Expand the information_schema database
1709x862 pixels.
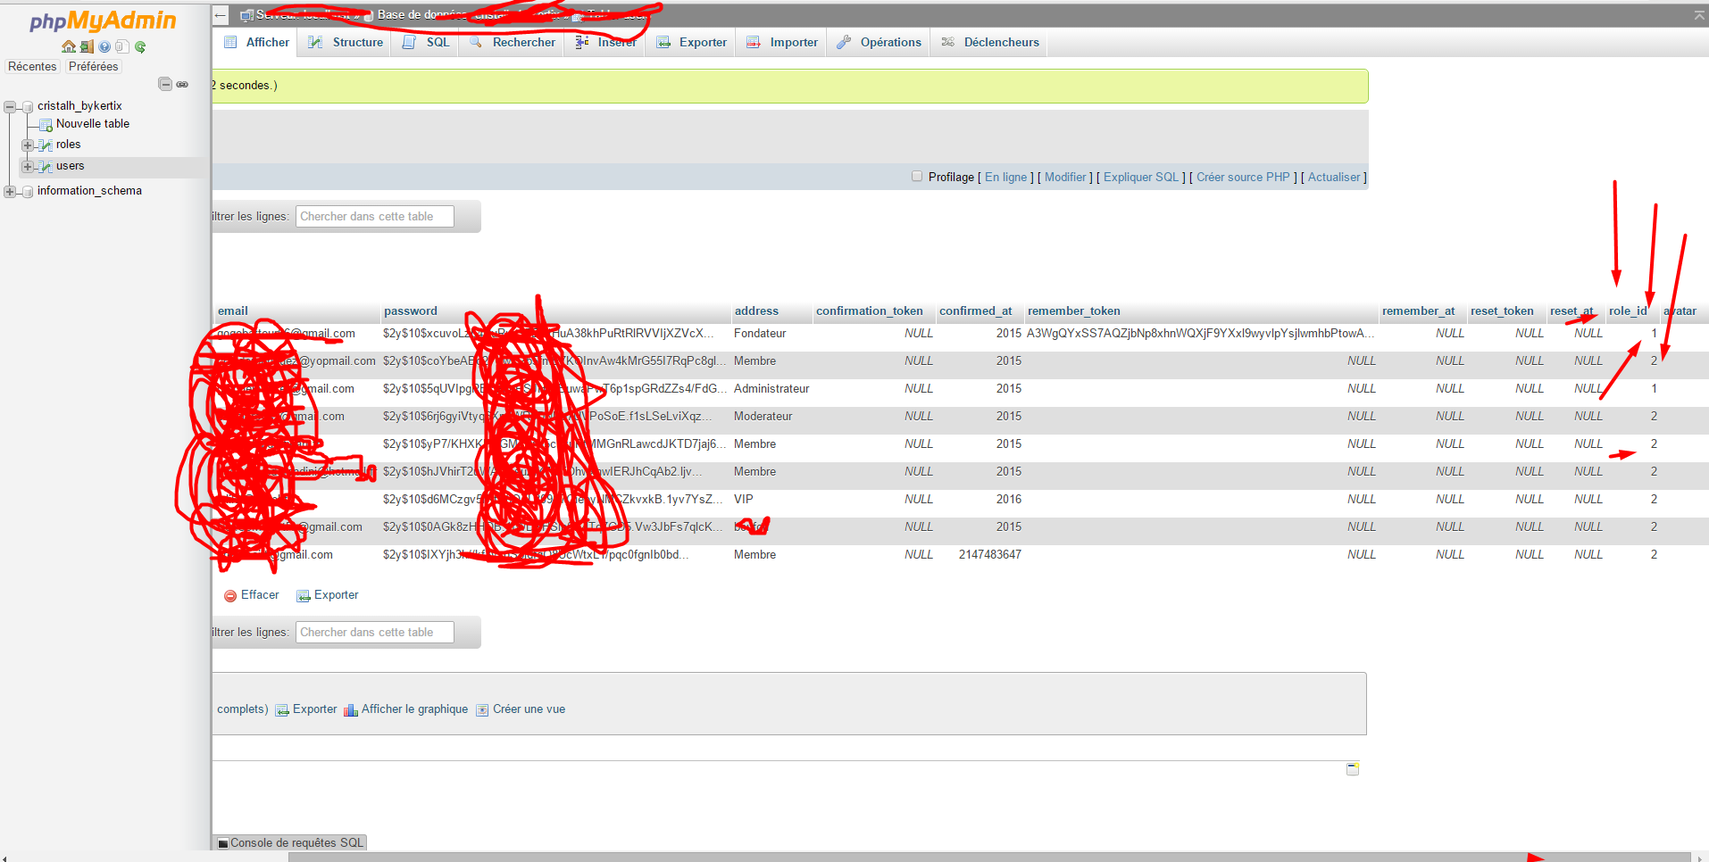pyautogui.click(x=10, y=191)
